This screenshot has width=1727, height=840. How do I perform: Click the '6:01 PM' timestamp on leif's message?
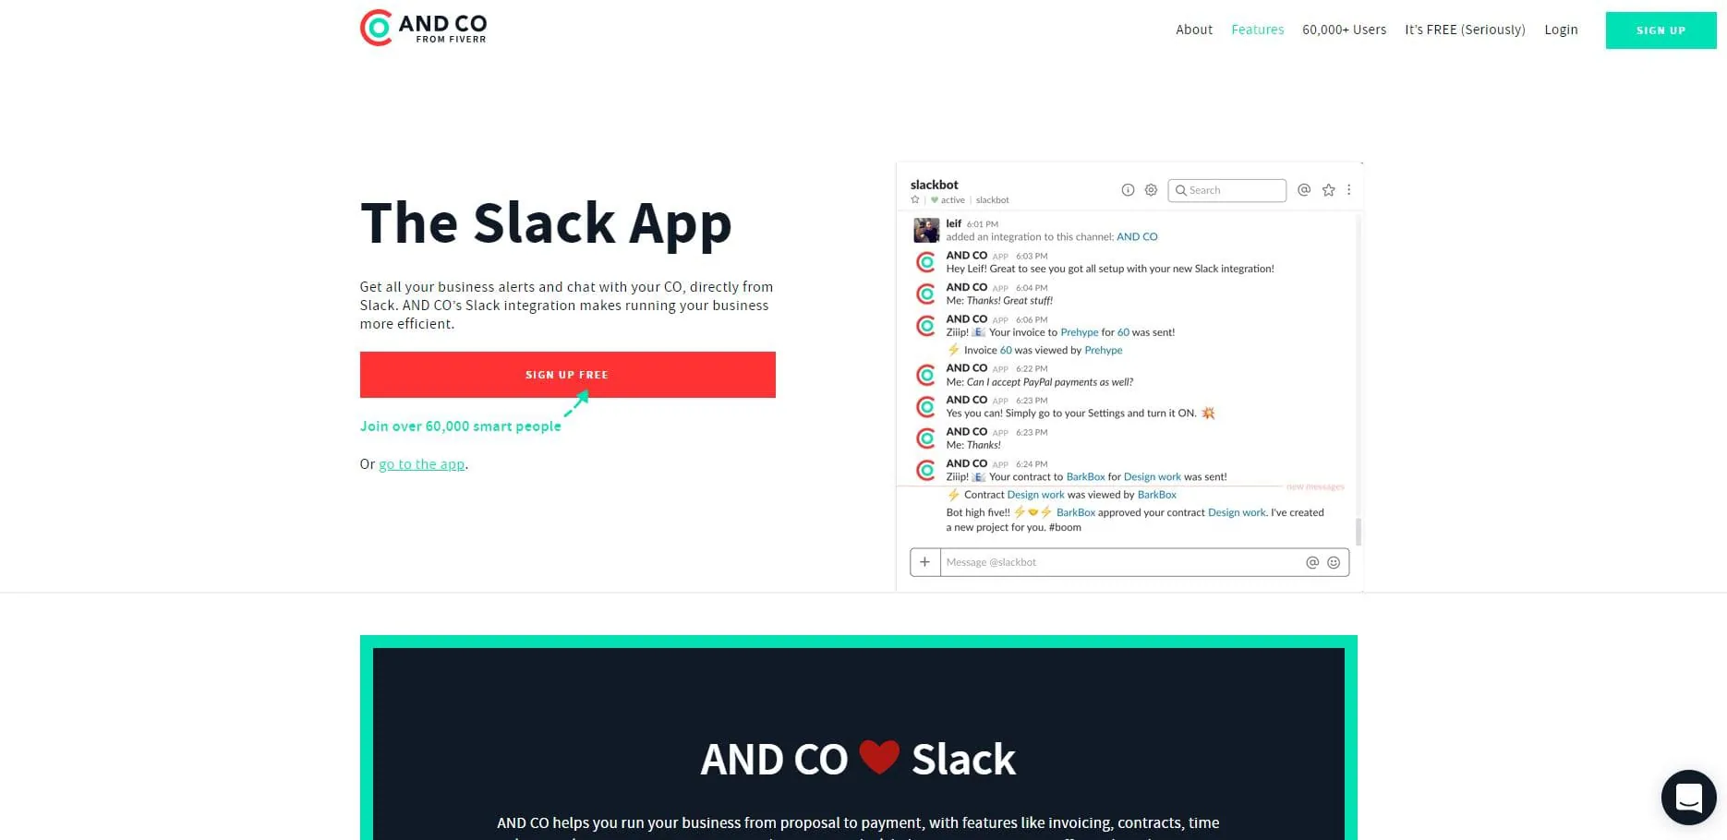click(983, 224)
